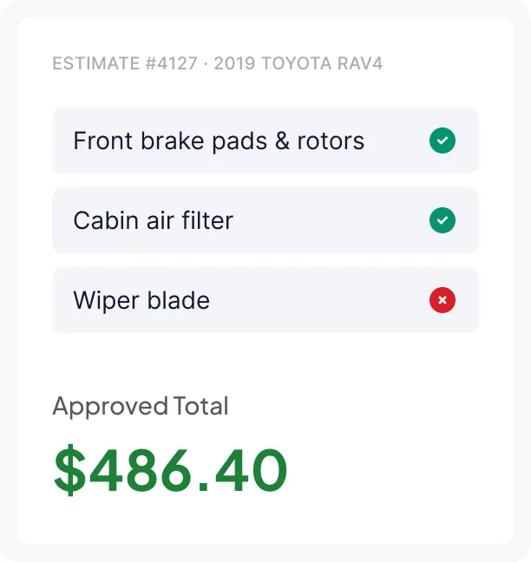
Task: Click the dollar sign of the total
Action: pos(69,470)
